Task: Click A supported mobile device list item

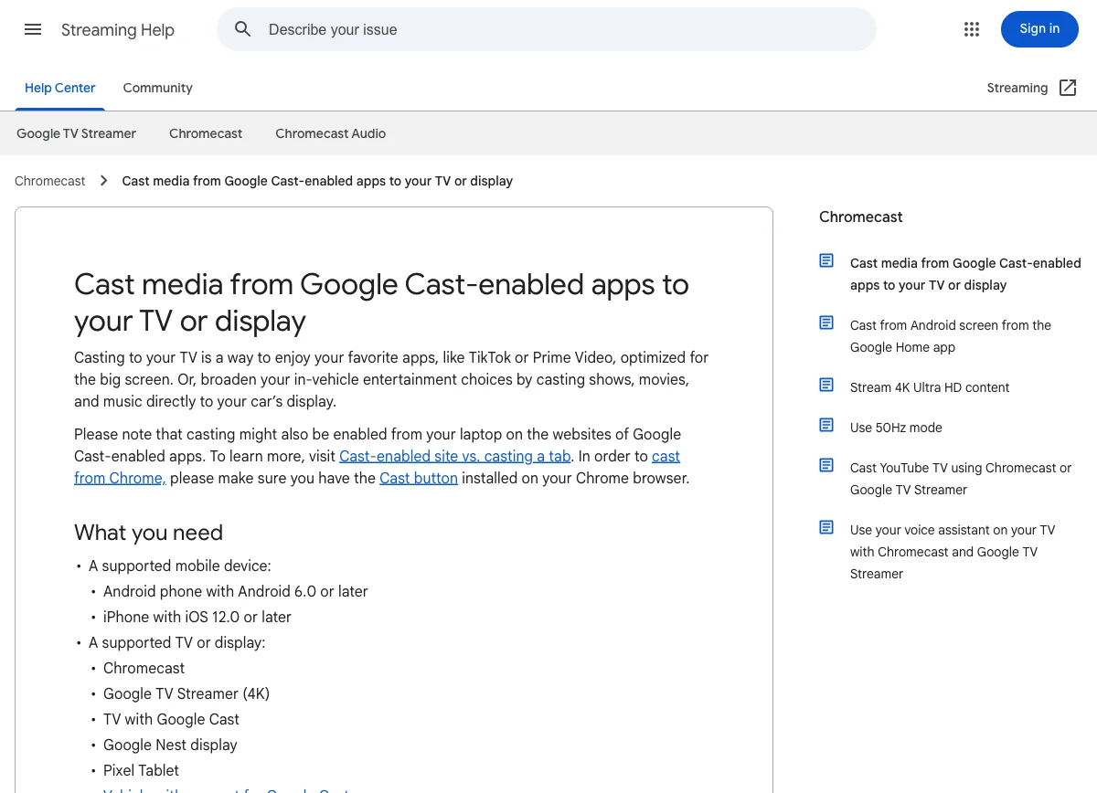Action: pyautogui.click(x=180, y=566)
